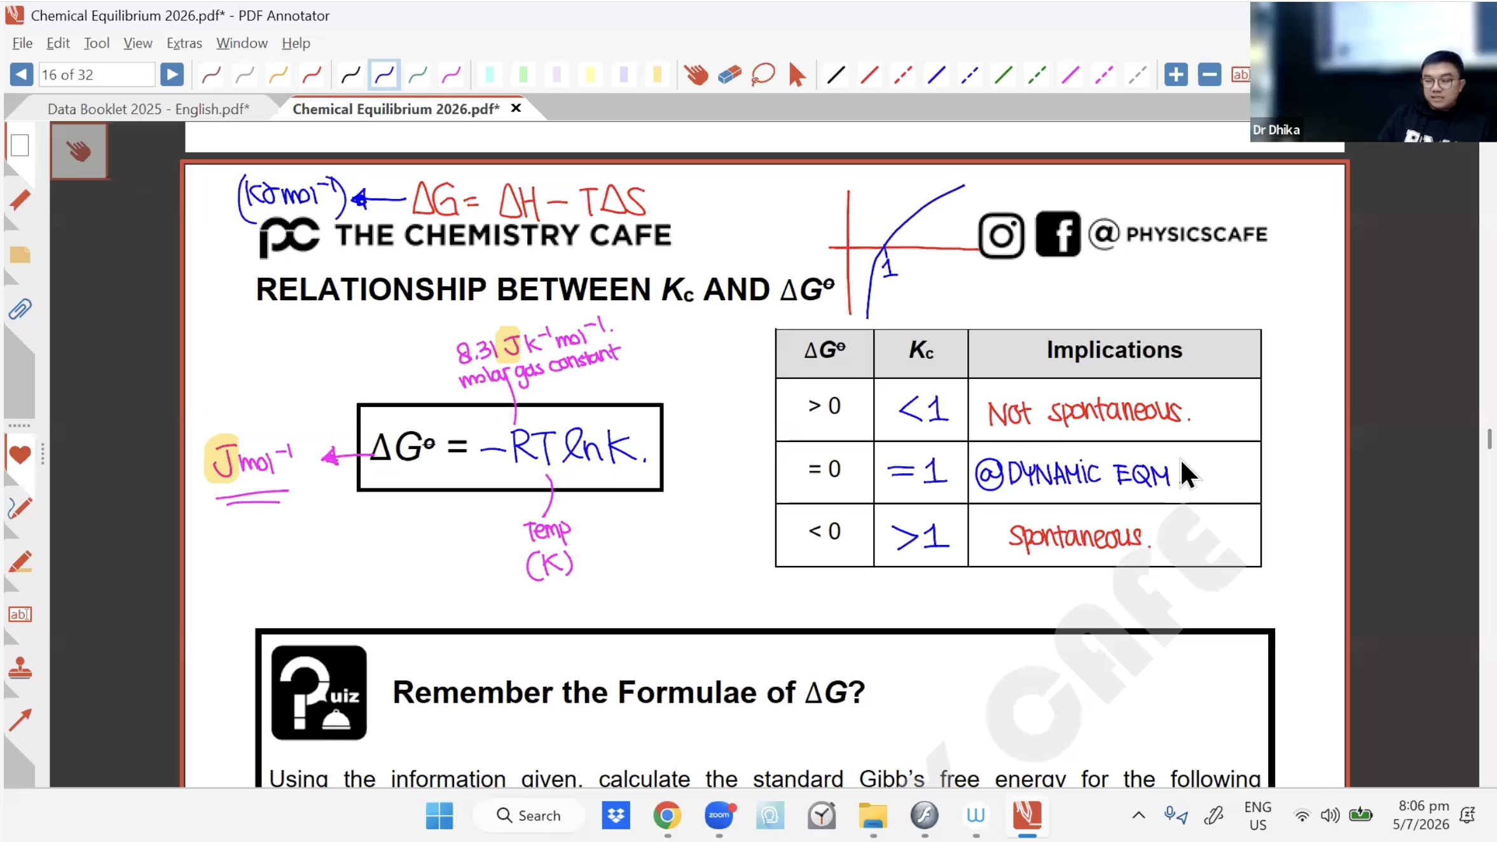1497x842 pixels.
Task: Open the Tool menu
Action: coord(96,43)
